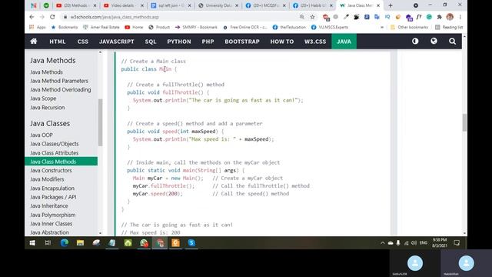Open the translate globe icon
492x277 pixels.
click(434, 41)
